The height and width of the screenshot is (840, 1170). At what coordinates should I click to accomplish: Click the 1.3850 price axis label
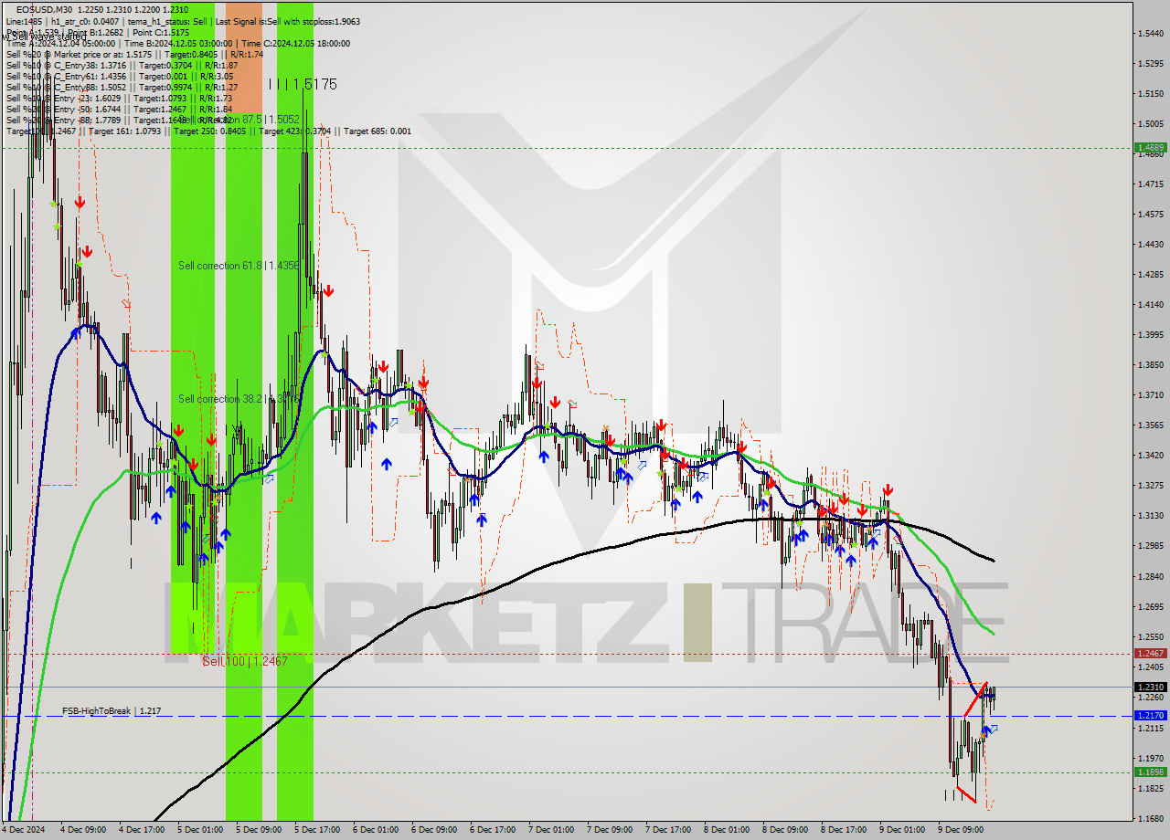[x=1150, y=364]
